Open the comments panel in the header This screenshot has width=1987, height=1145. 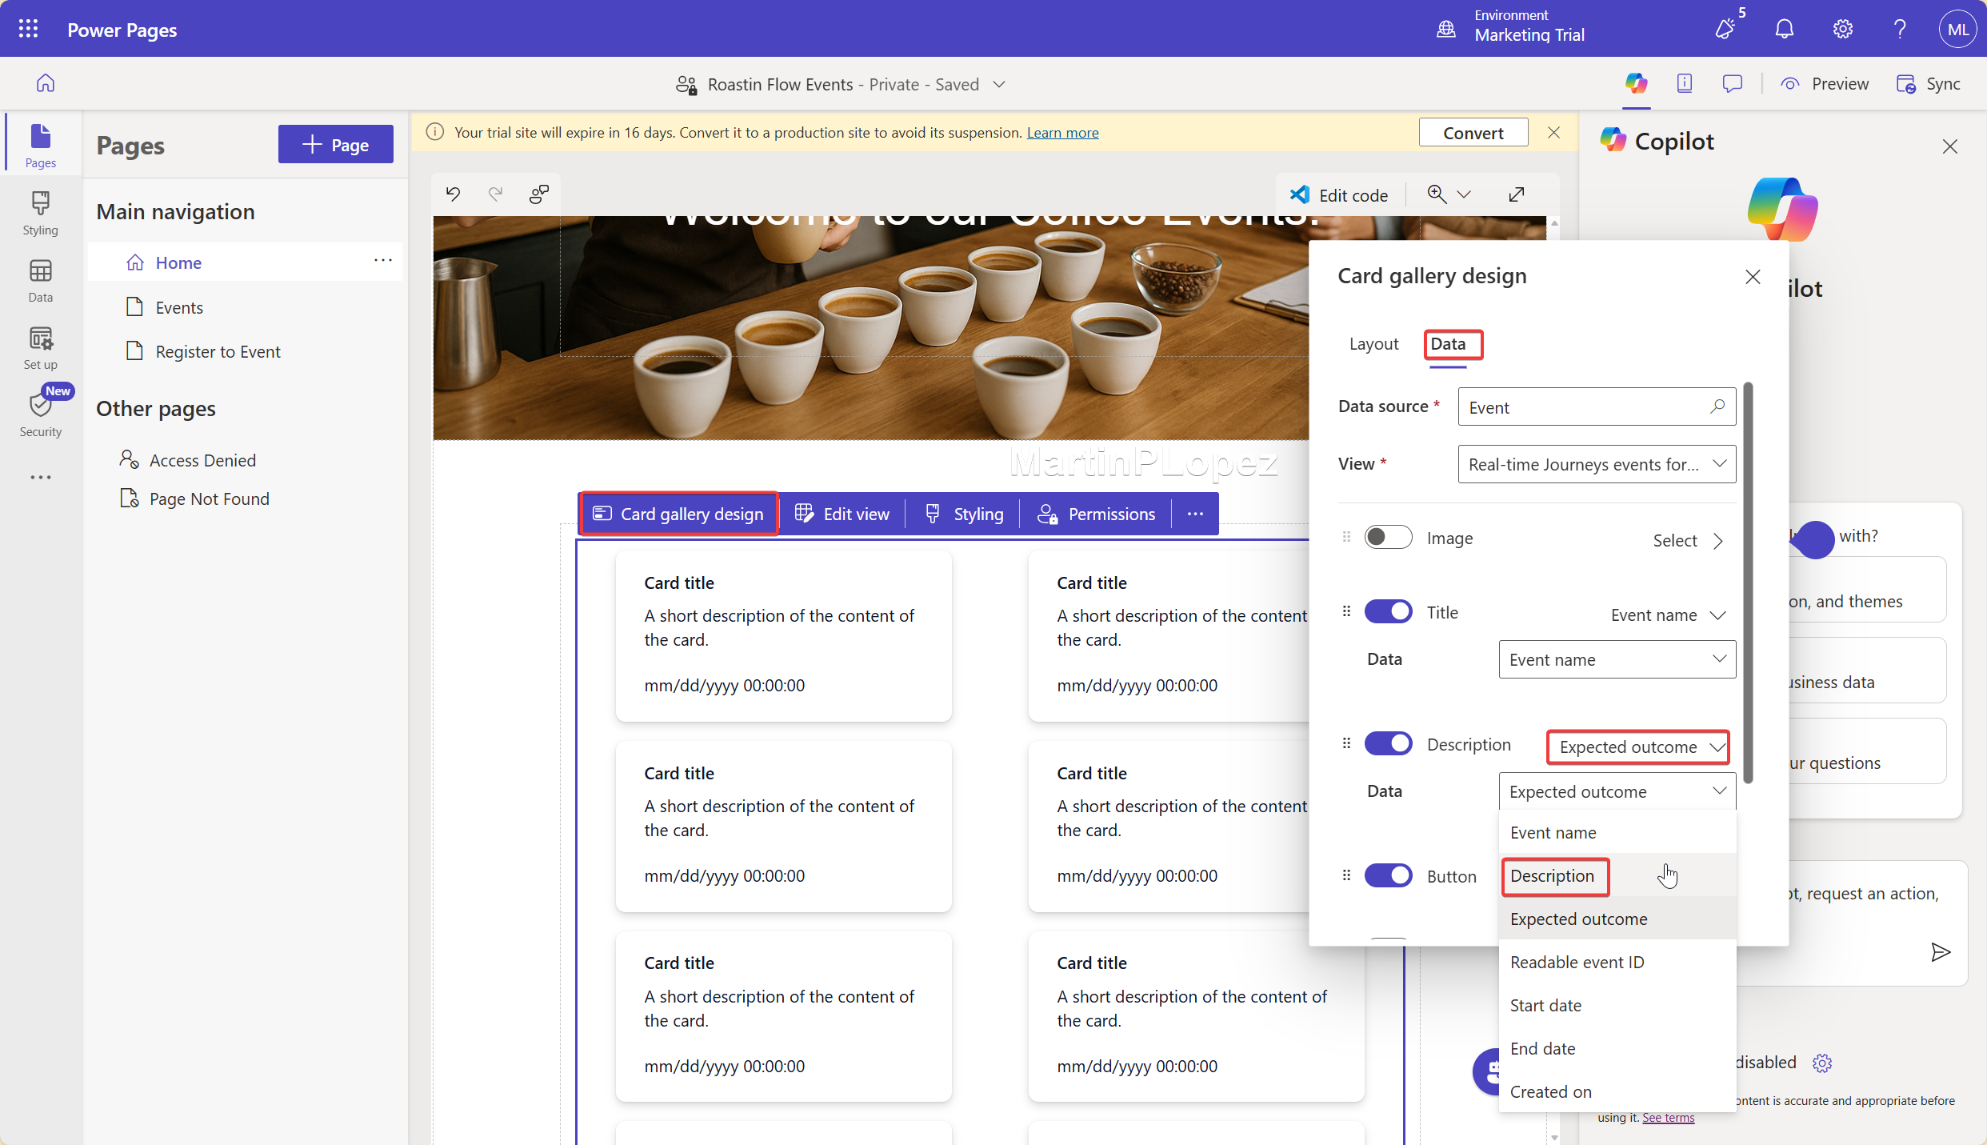(x=1732, y=82)
